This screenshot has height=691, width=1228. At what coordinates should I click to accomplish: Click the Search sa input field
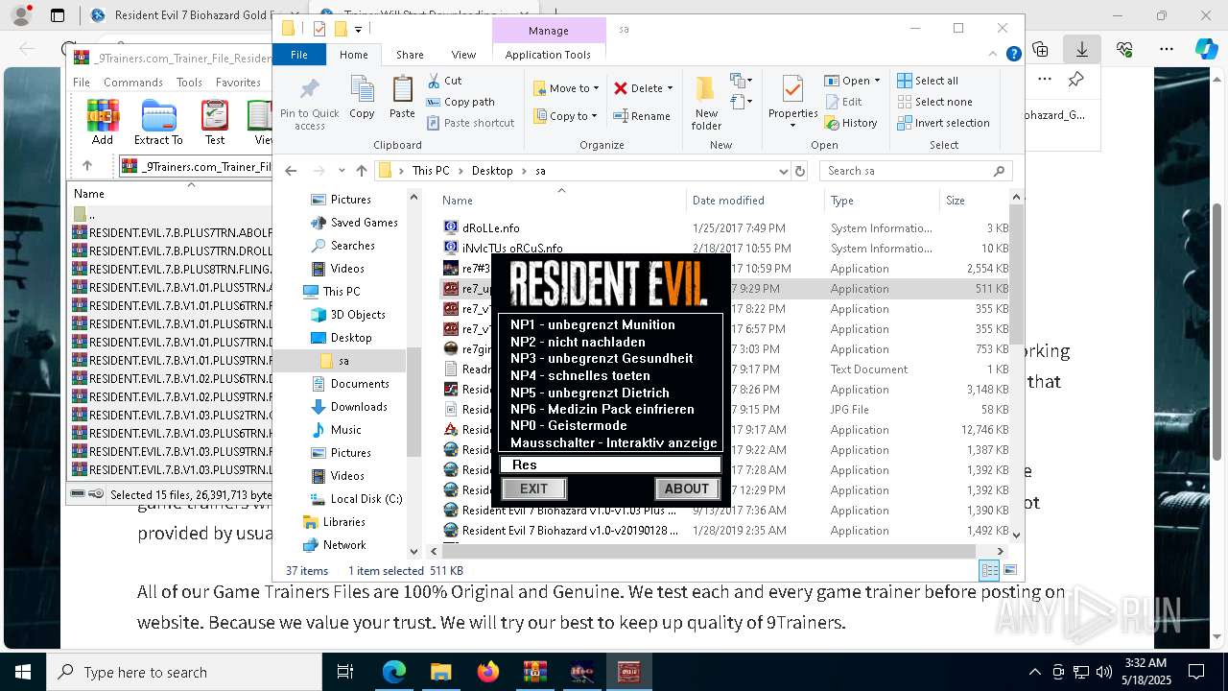pos(916,171)
